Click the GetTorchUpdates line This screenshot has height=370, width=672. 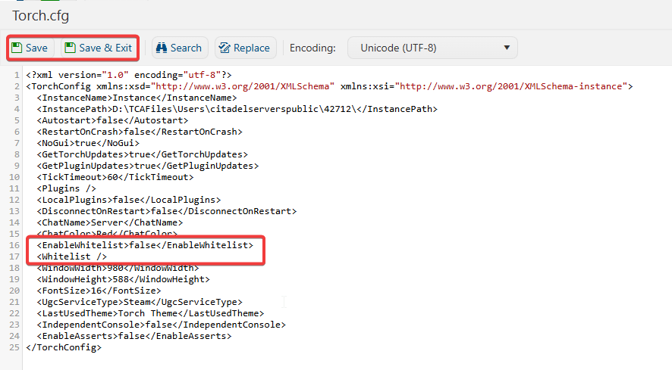(x=143, y=154)
